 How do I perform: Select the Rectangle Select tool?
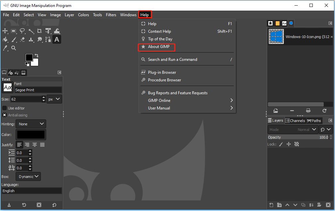click(14, 31)
